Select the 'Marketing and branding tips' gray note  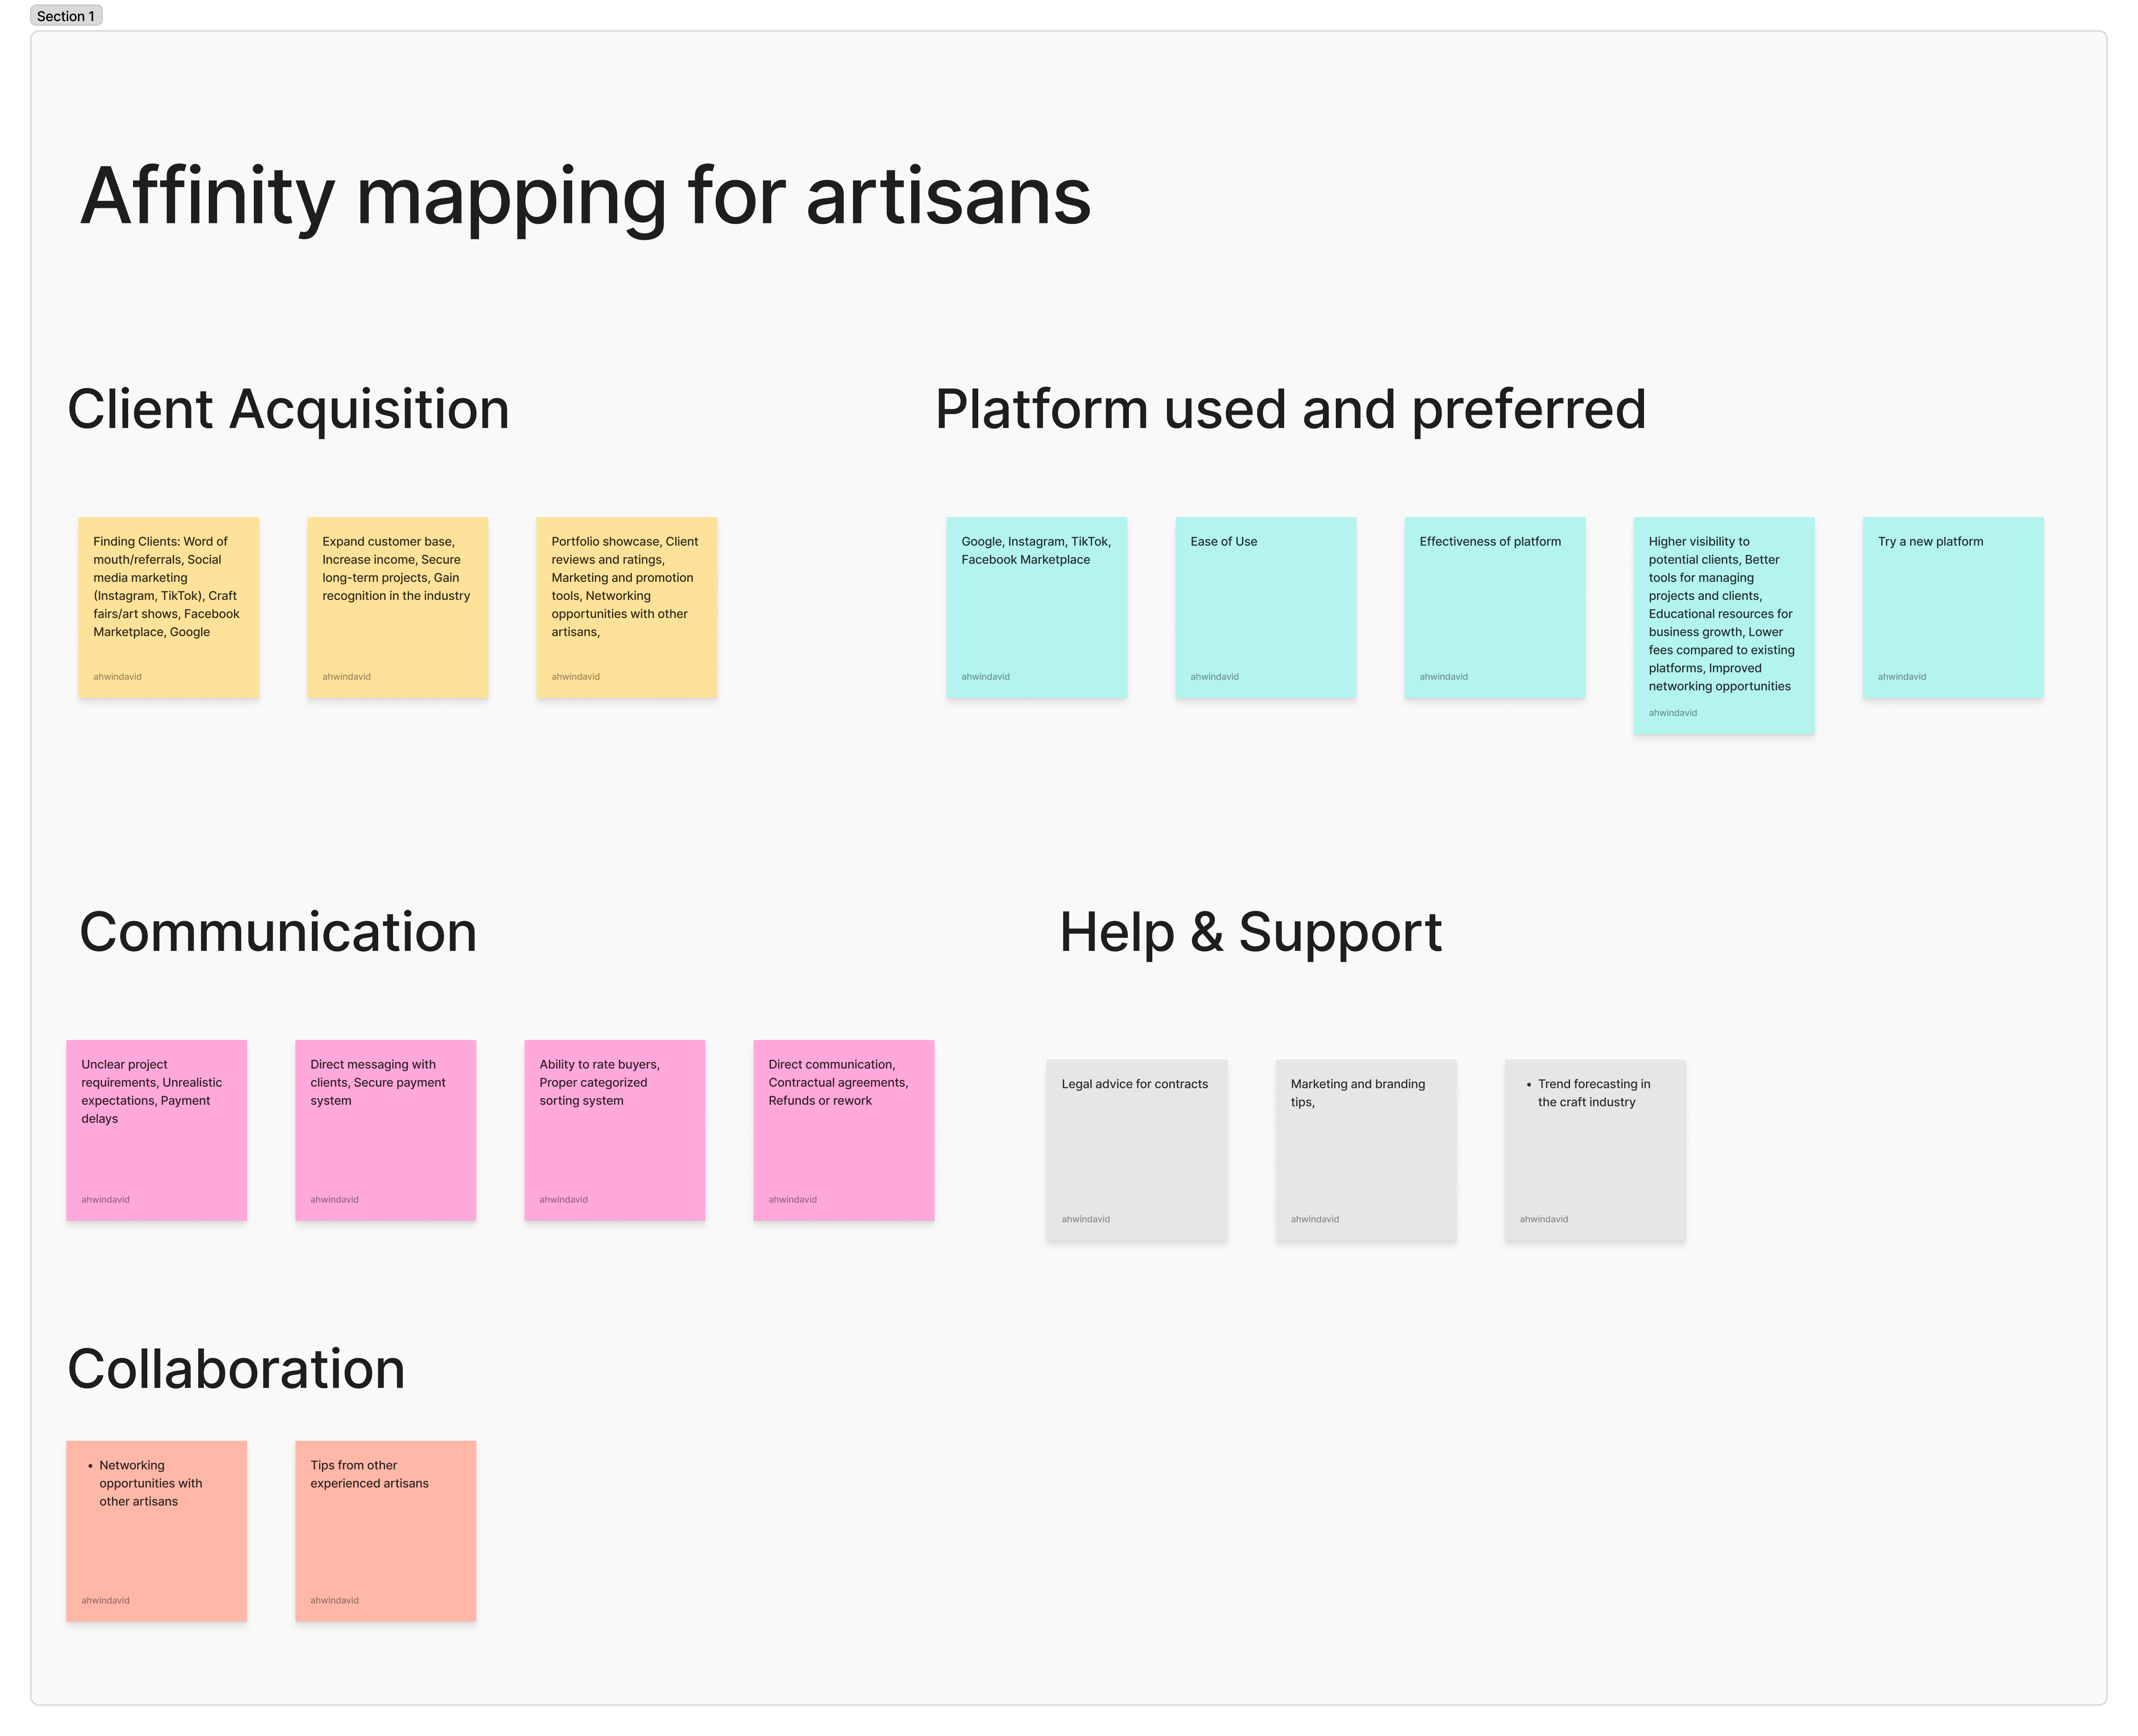1366,1150
